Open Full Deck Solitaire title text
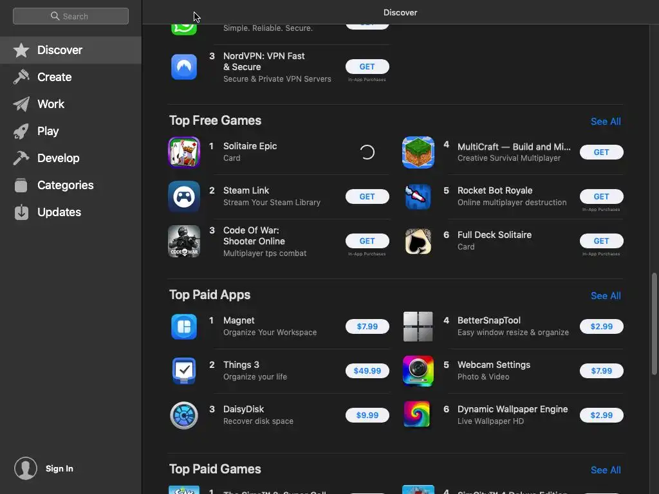The width and height of the screenshot is (659, 494). tap(495, 235)
